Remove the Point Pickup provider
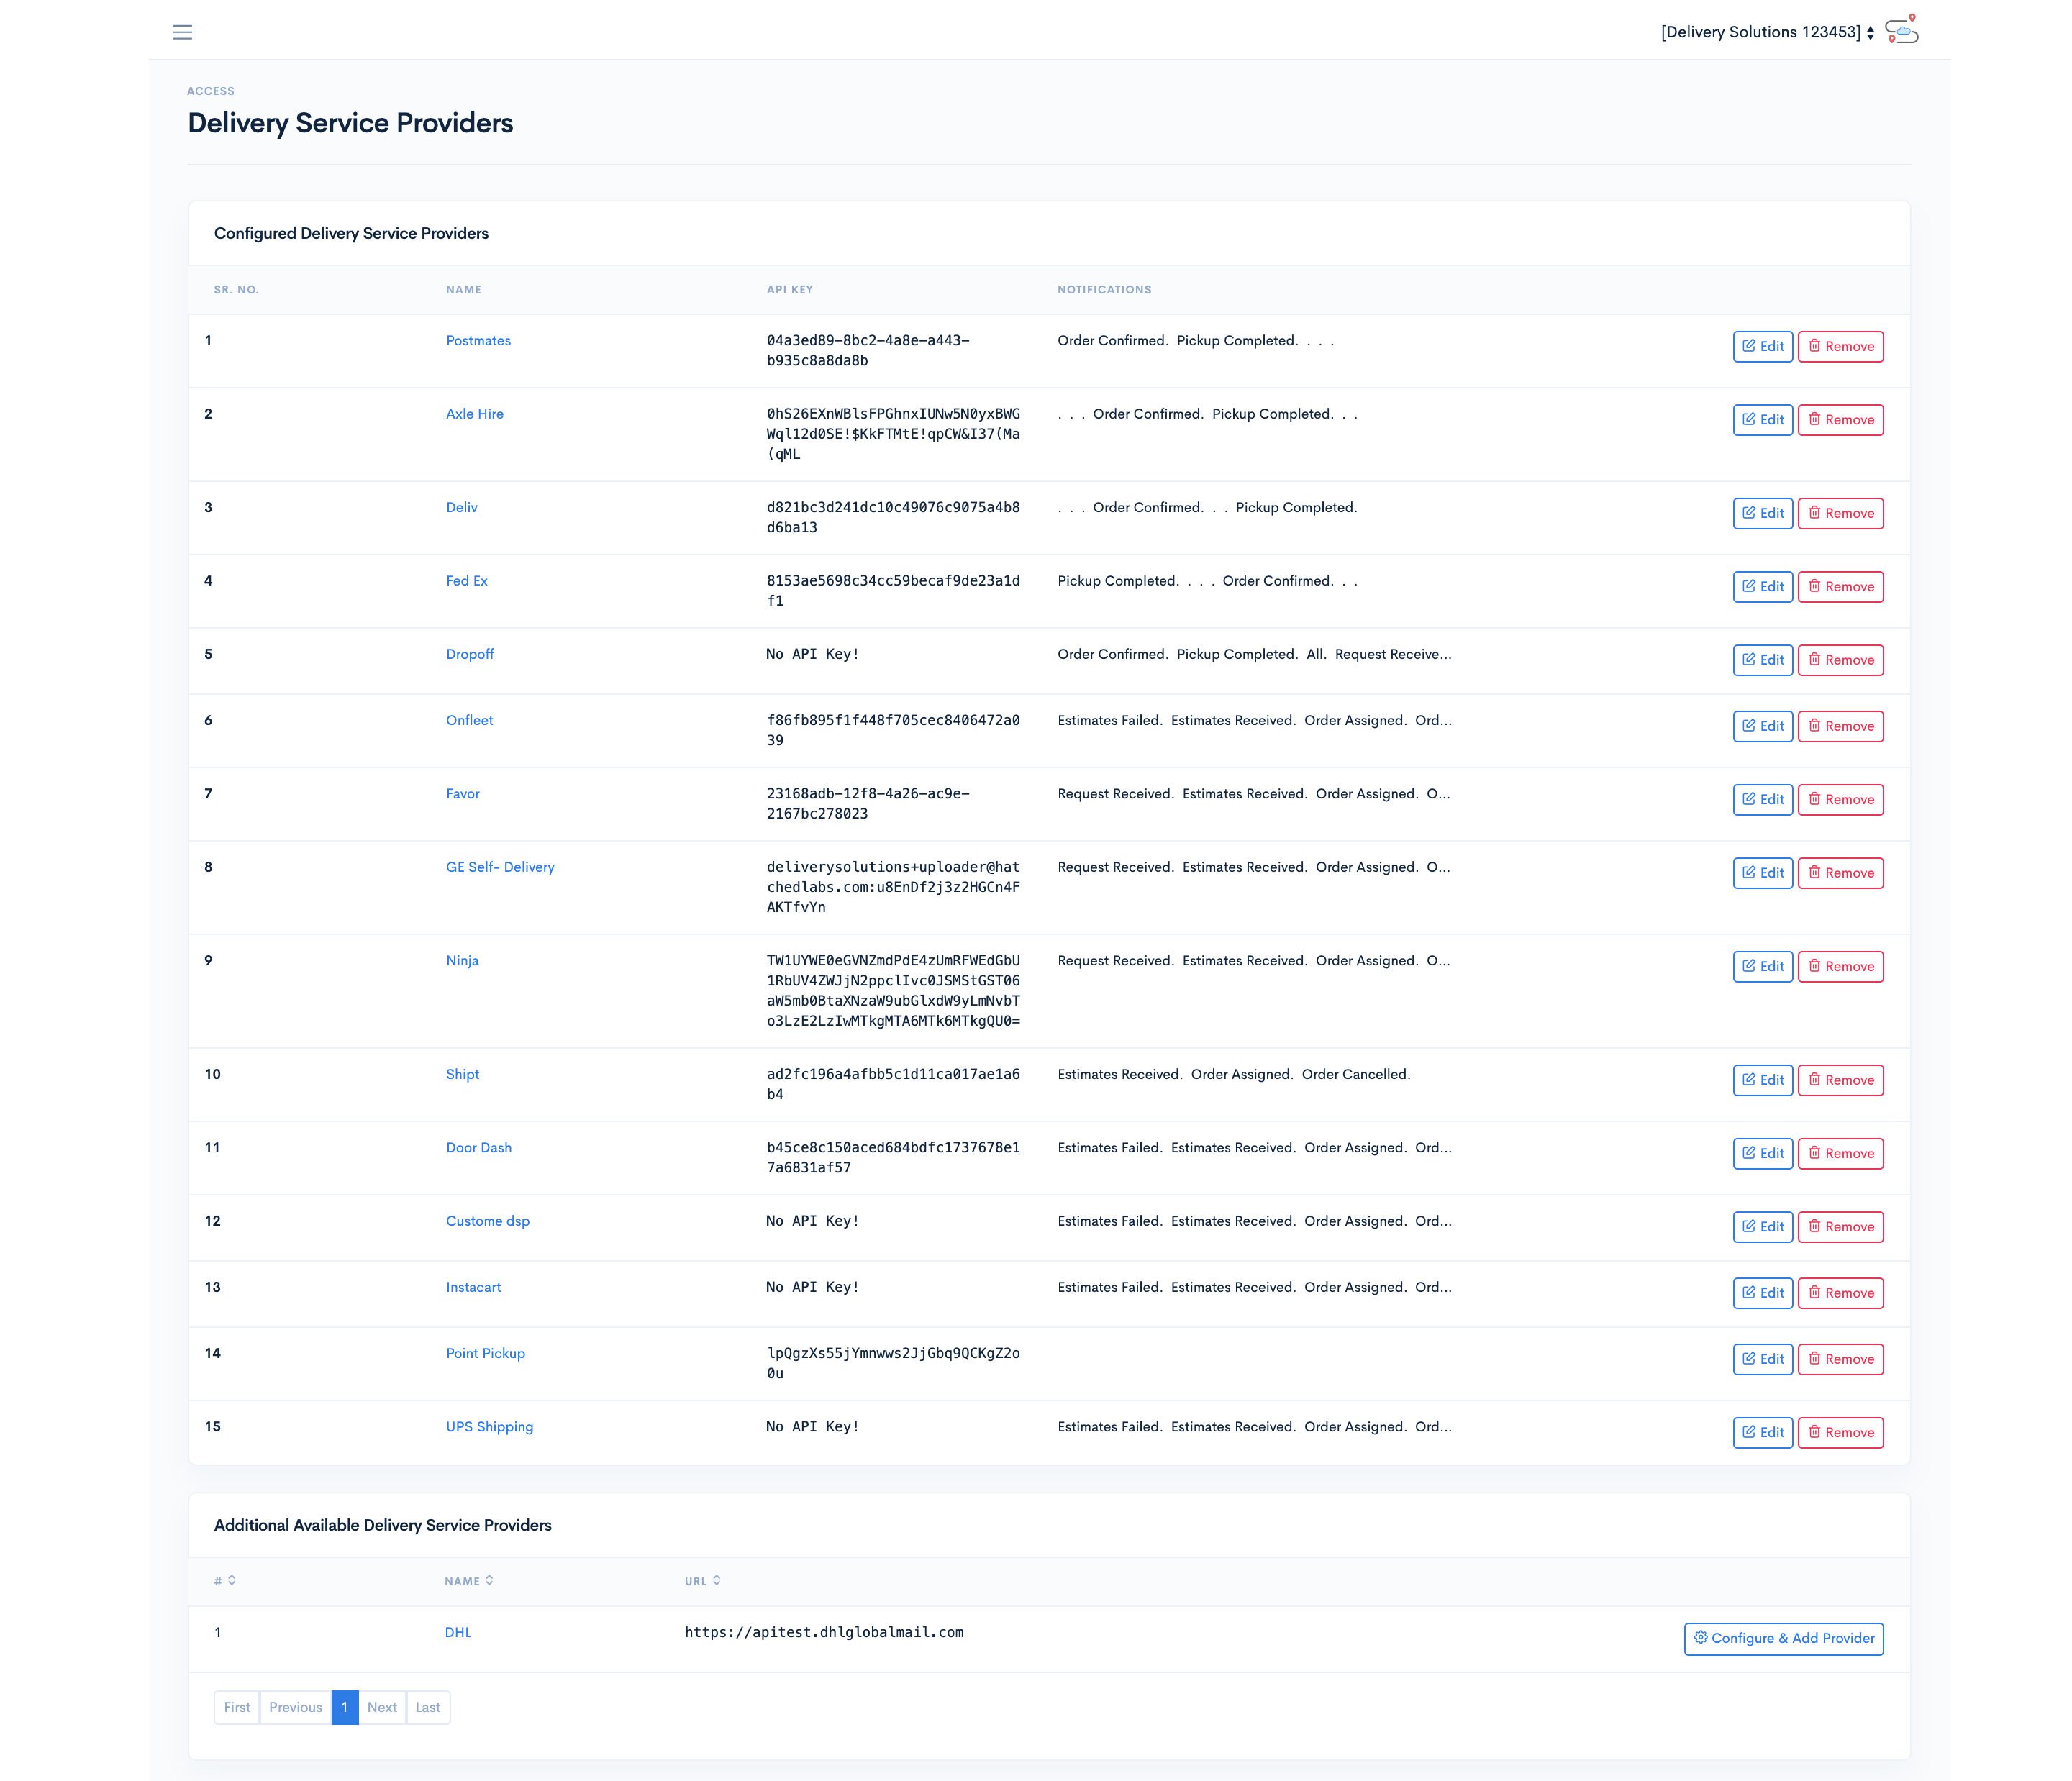This screenshot has width=2072, height=1781. [x=1840, y=1359]
